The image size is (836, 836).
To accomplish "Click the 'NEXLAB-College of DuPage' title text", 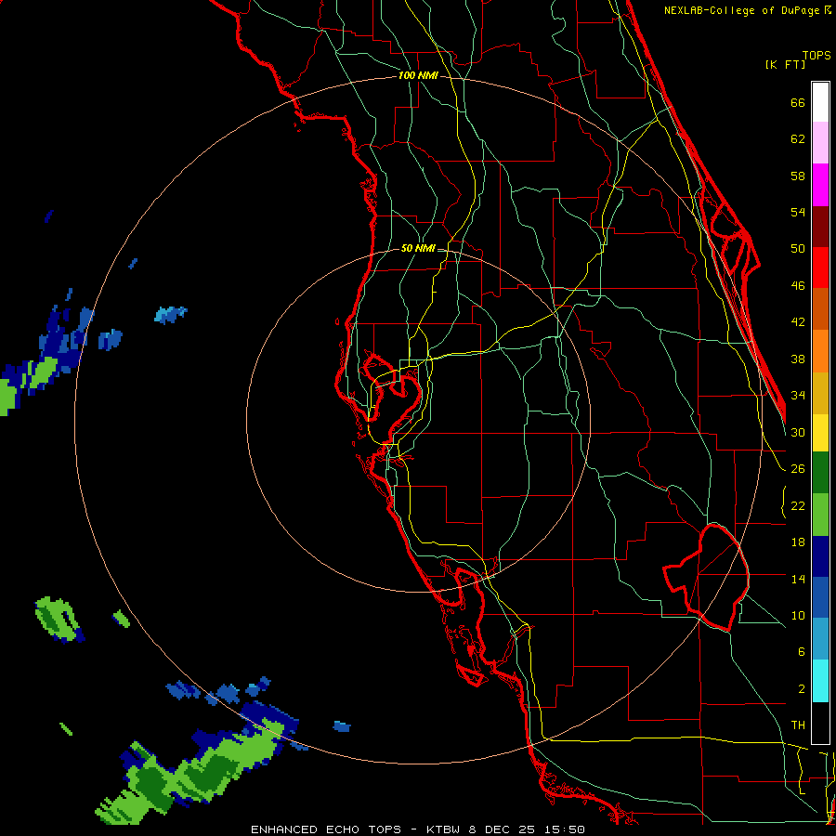I will tap(743, 10).
